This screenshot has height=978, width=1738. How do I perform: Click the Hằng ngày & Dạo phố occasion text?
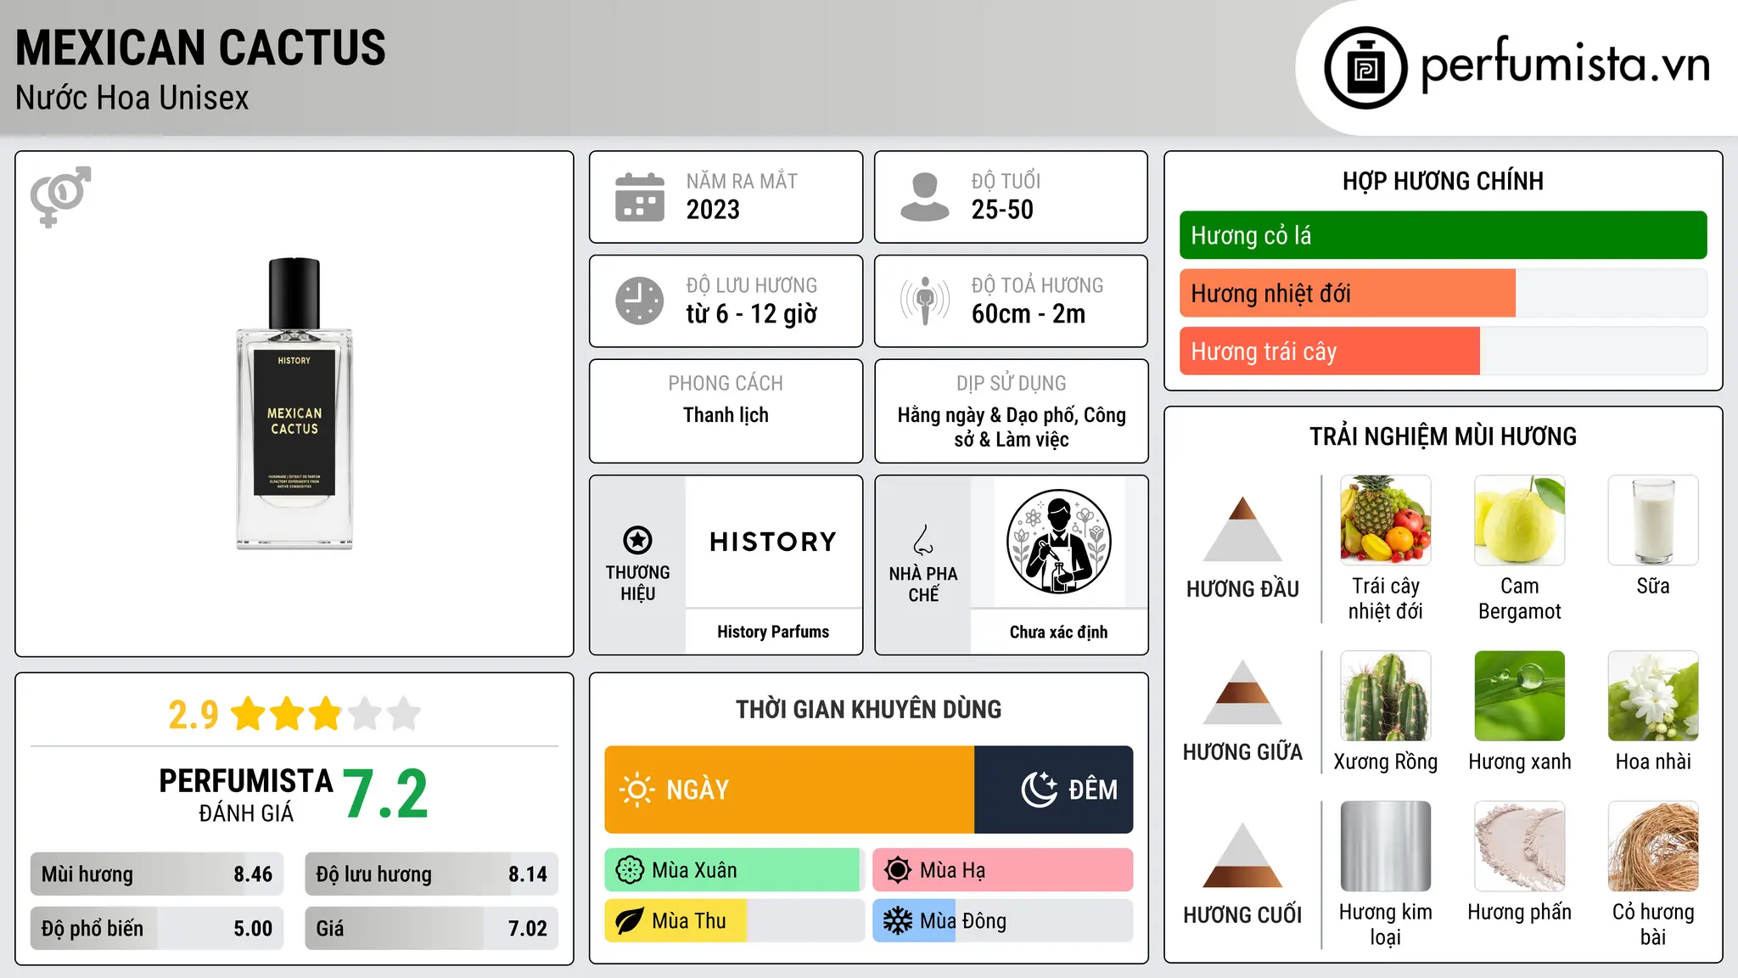(1012, 427)
